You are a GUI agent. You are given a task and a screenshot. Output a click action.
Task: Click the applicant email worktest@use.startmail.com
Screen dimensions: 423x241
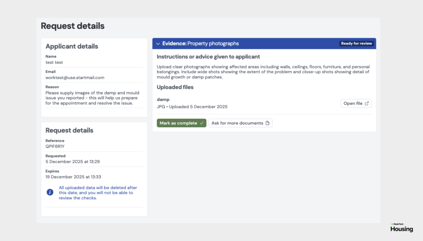75,77
